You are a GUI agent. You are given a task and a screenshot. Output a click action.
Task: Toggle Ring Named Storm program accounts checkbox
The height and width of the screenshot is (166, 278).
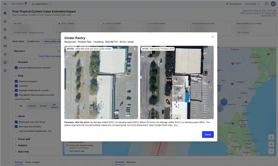[16, 95]
